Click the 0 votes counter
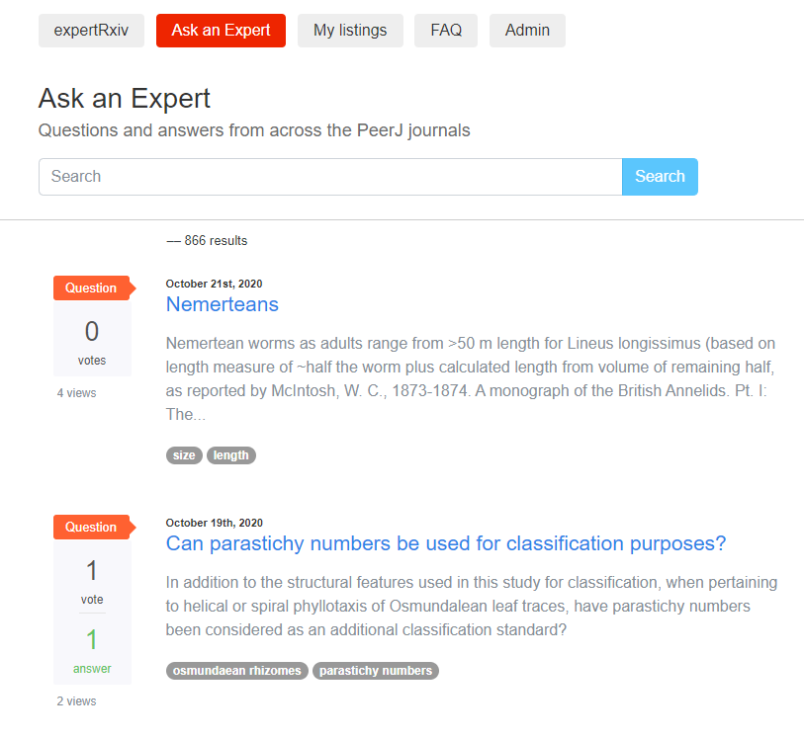The image size is (804, 739). pos(92,342)
